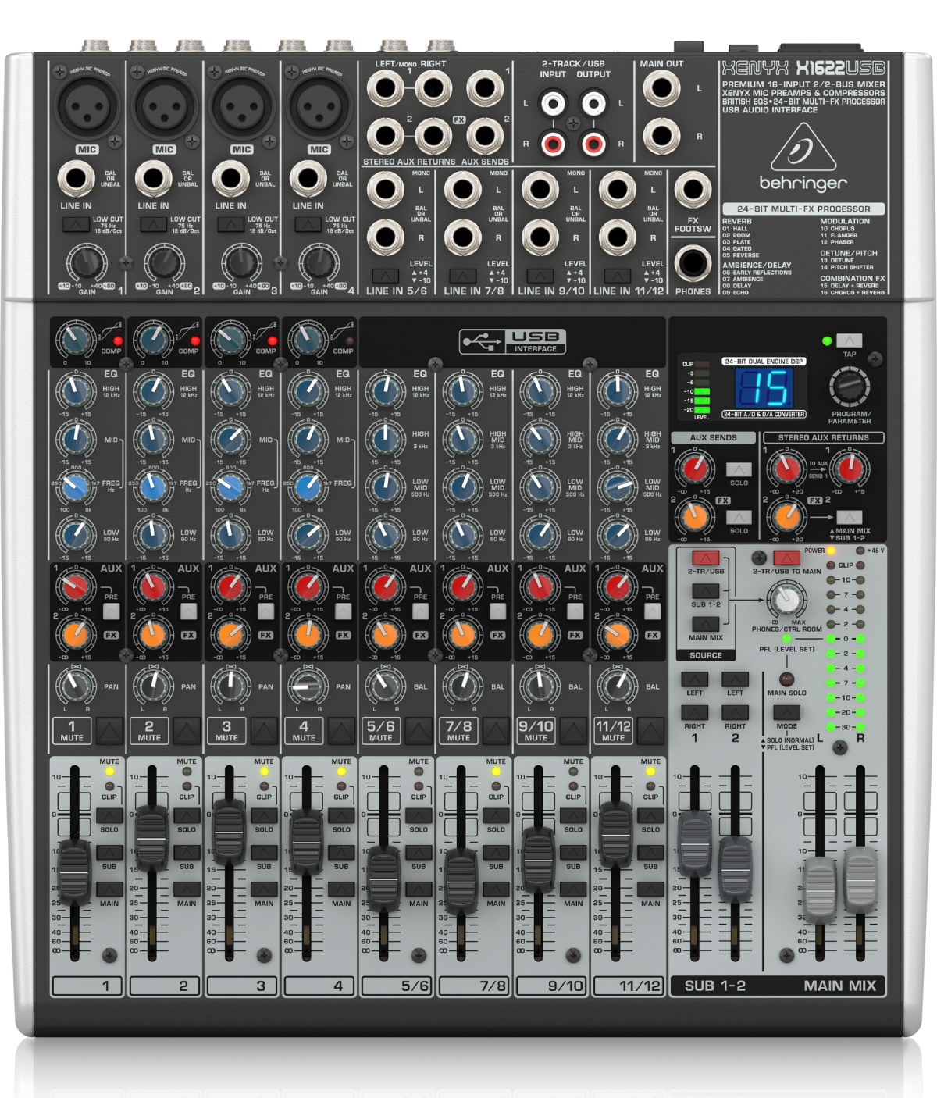Click the channel 1 COMP red LED
The width and height of the screenshot is (937, 1098).
[118, 340]
